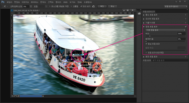
Task: Click the reset (undo arrow) icon in options bar
Action: pyautogui.click(x=93, y=6)
